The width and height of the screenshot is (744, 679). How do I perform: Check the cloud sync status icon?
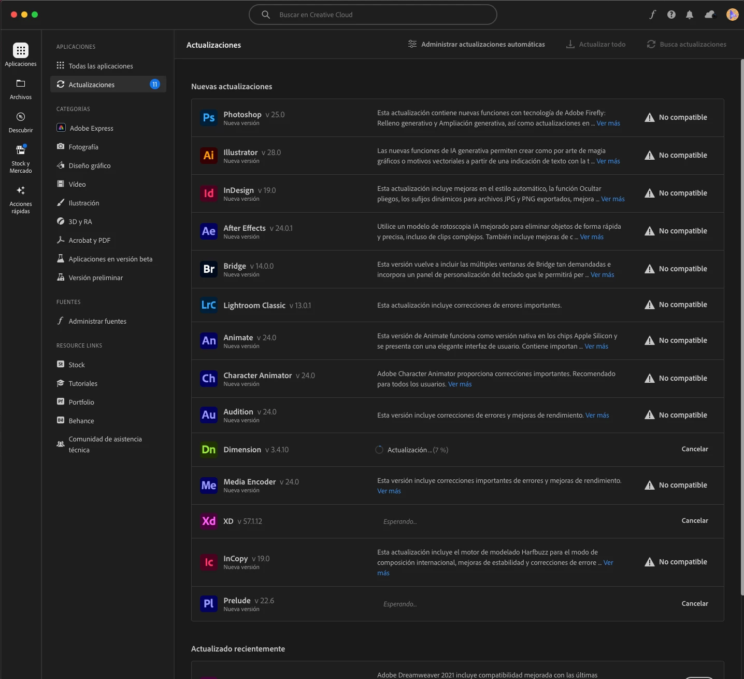click(710, 15)
